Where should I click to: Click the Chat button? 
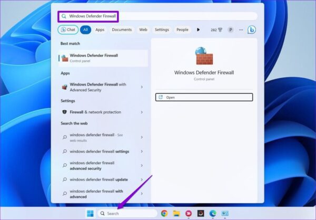67,30
